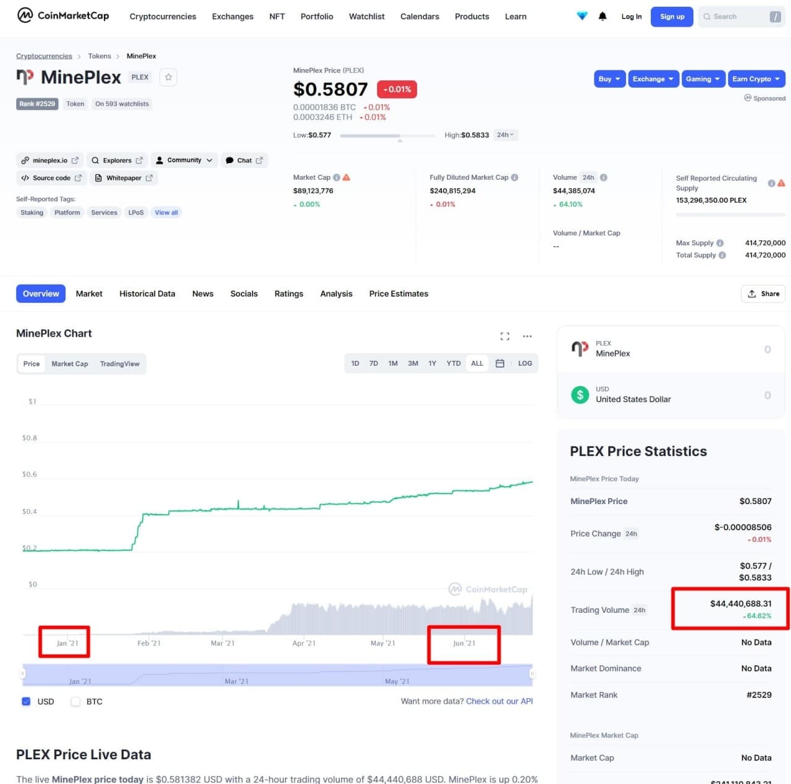Toggle the USD checkbox

tap(26, 701)
